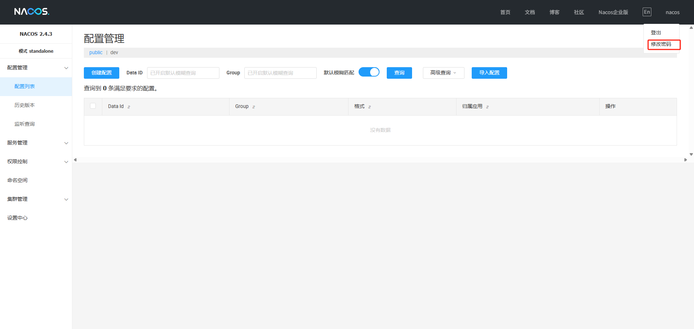The width and height of the screenshot is (694, 329).
Task: Sort by Data Id column icon
Action: tap(129, 107)
